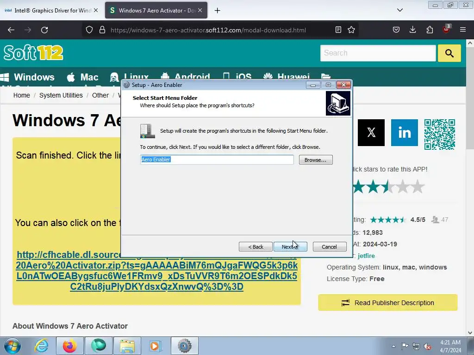Open the Edge browser taskbar icon

tap(98, 346)
